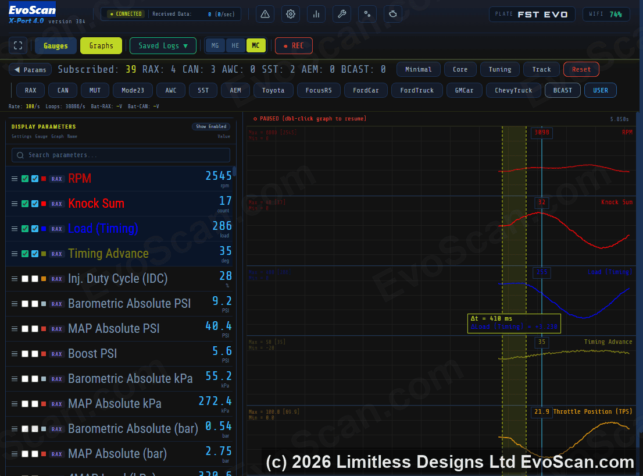Select the CAN parameter category
Screen dimensions: 643x476
(63, 90)
